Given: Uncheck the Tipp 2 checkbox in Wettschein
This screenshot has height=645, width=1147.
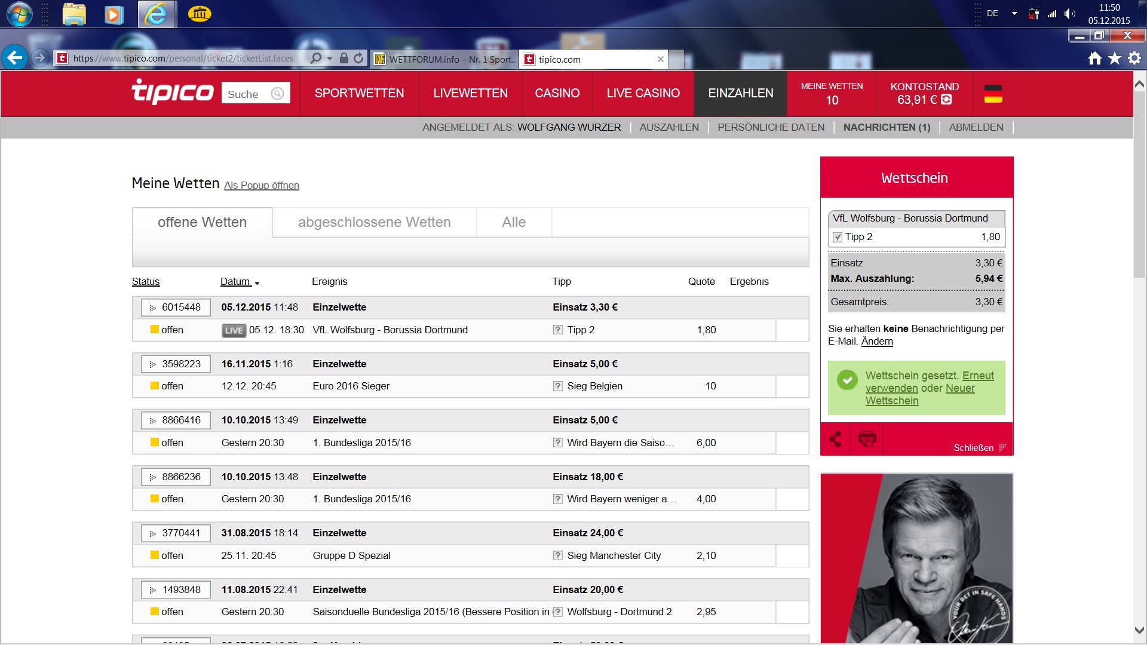Looking at the screenshot, I should tap(838, 237).
